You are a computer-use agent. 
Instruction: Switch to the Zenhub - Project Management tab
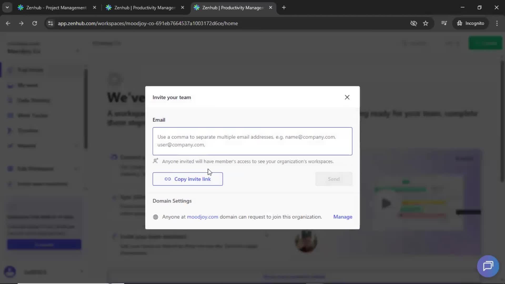(53, 8)
